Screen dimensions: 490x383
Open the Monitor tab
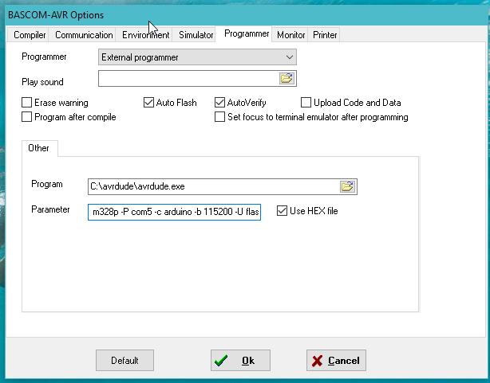[290, 35]
